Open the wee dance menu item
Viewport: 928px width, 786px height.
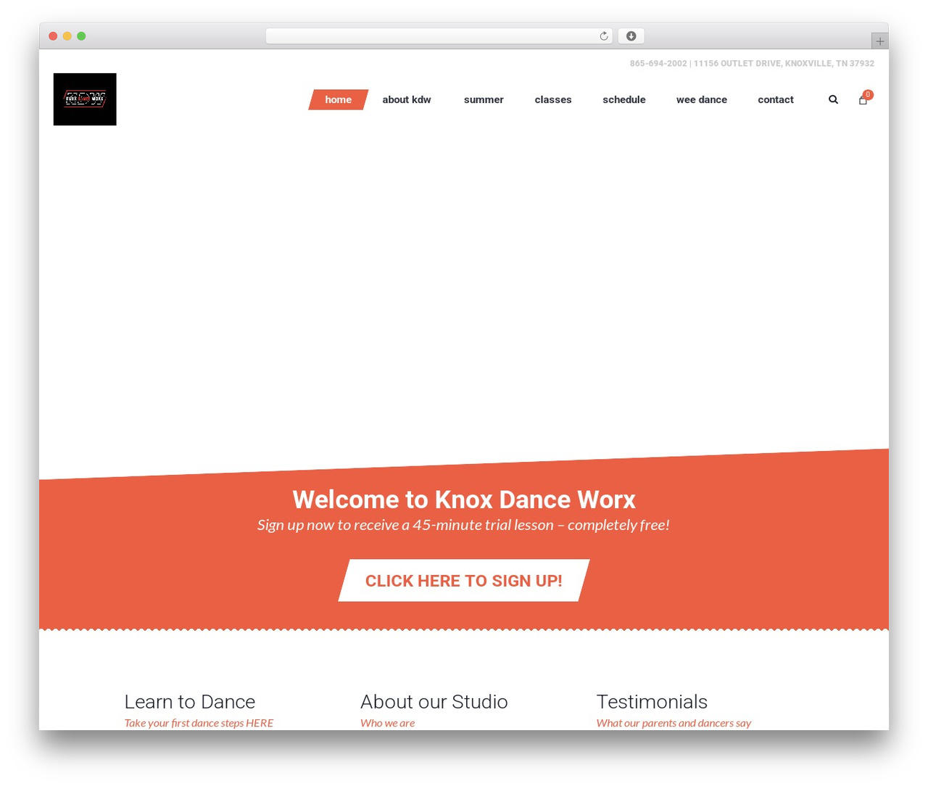click(702, 100)
